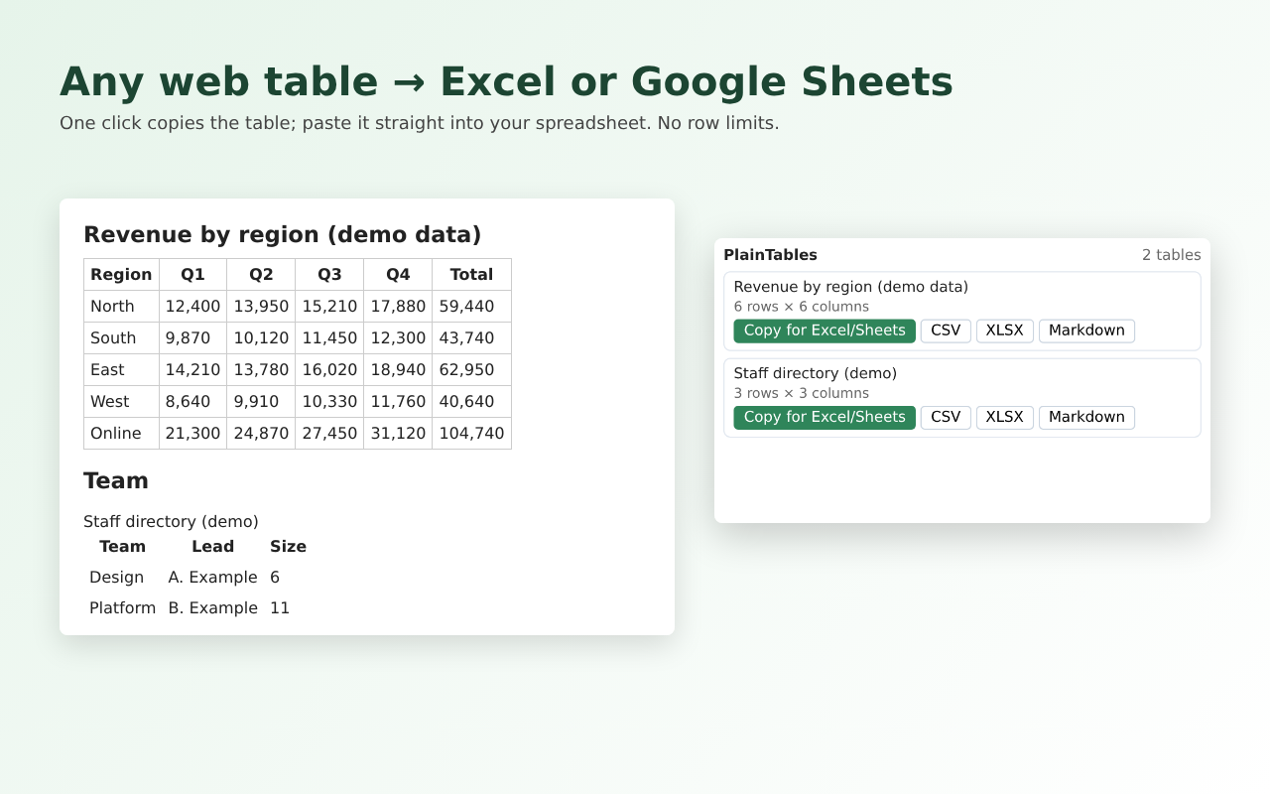Copy the Revenue by region table for Excel/Sheets
The image size is (1270, 794).
[x=825, y=331]
